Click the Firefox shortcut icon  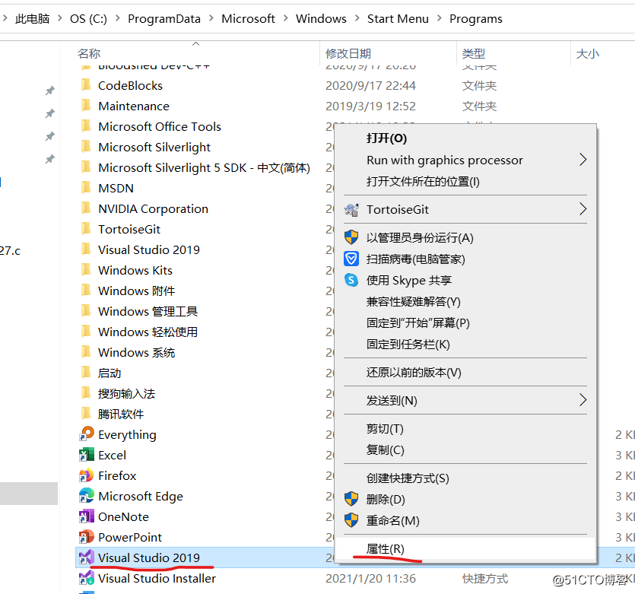pos(86,475)
